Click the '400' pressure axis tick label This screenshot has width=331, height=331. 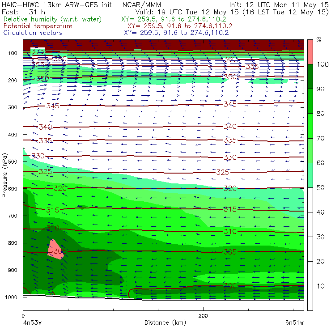[13, 135]
